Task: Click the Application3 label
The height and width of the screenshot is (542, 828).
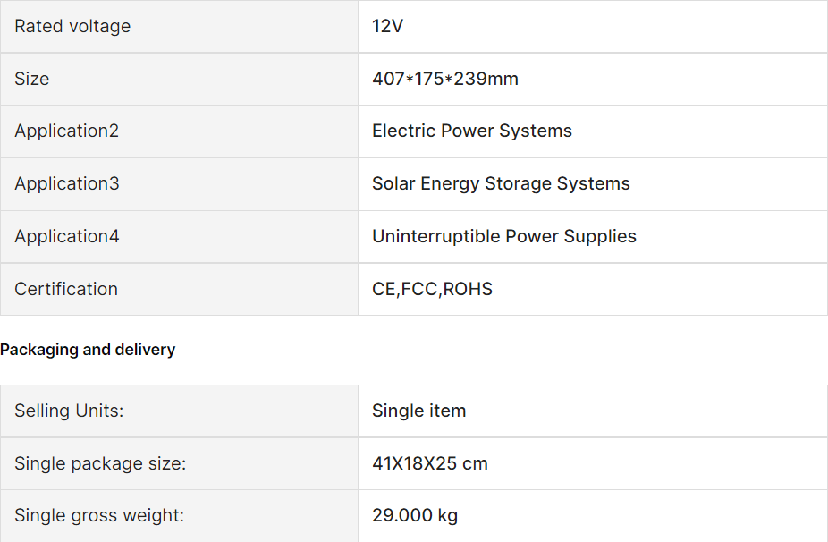Action: [x=66, y=183]
